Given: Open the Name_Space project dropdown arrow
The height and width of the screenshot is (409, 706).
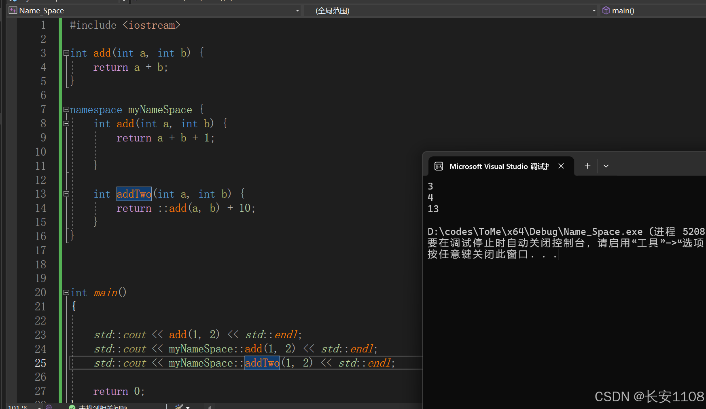Looking at the screenshot, I should point(297,11).
